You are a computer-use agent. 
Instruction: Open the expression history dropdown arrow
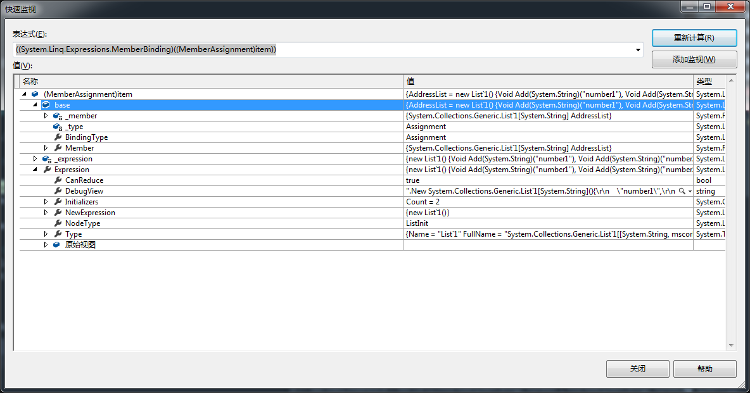pyautogui.click(x=637, y=49)
